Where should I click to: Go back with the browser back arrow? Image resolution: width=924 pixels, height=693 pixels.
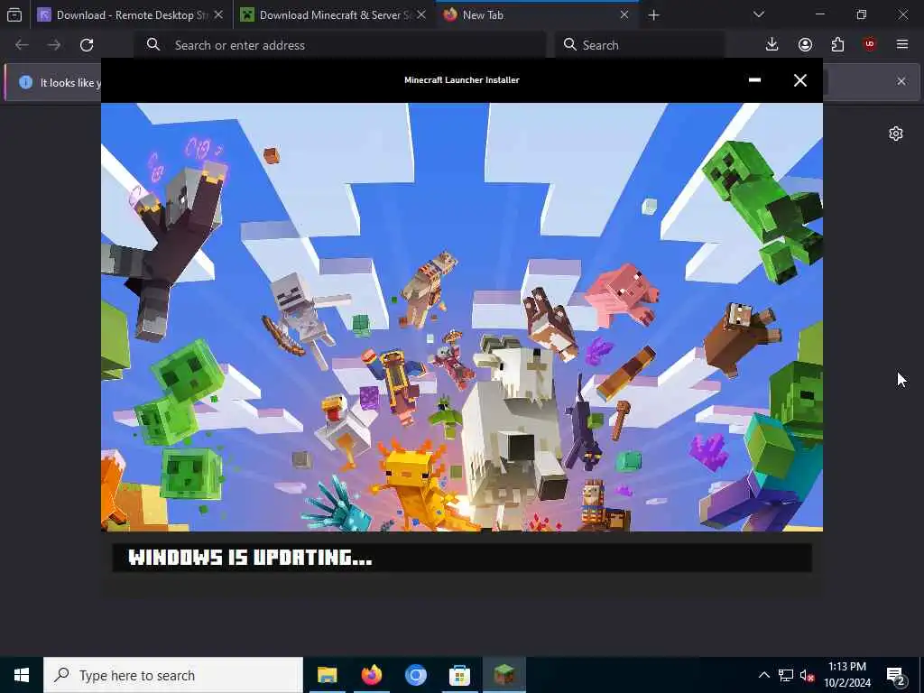tap(22, 45)
